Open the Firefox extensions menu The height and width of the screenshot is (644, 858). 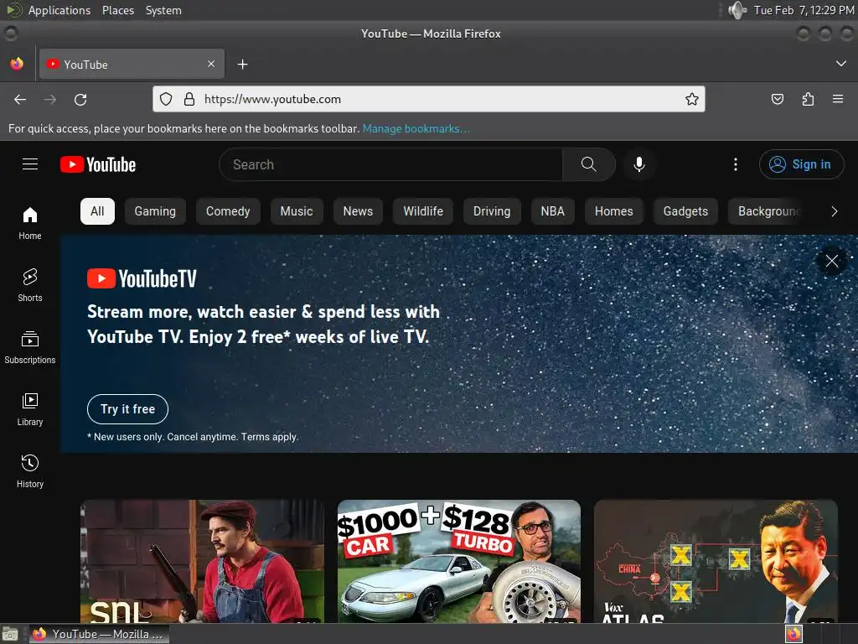[x=808, y=99]
